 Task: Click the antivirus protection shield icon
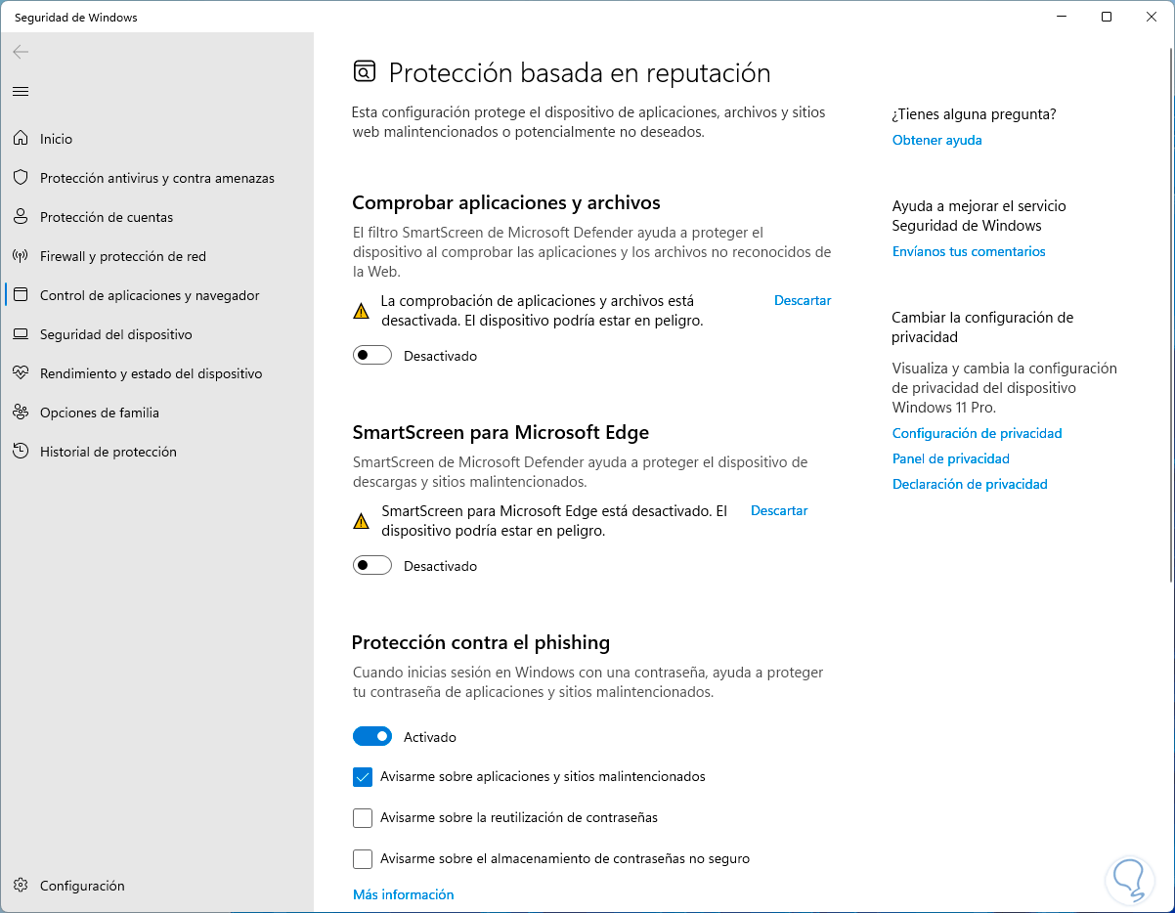21,178
